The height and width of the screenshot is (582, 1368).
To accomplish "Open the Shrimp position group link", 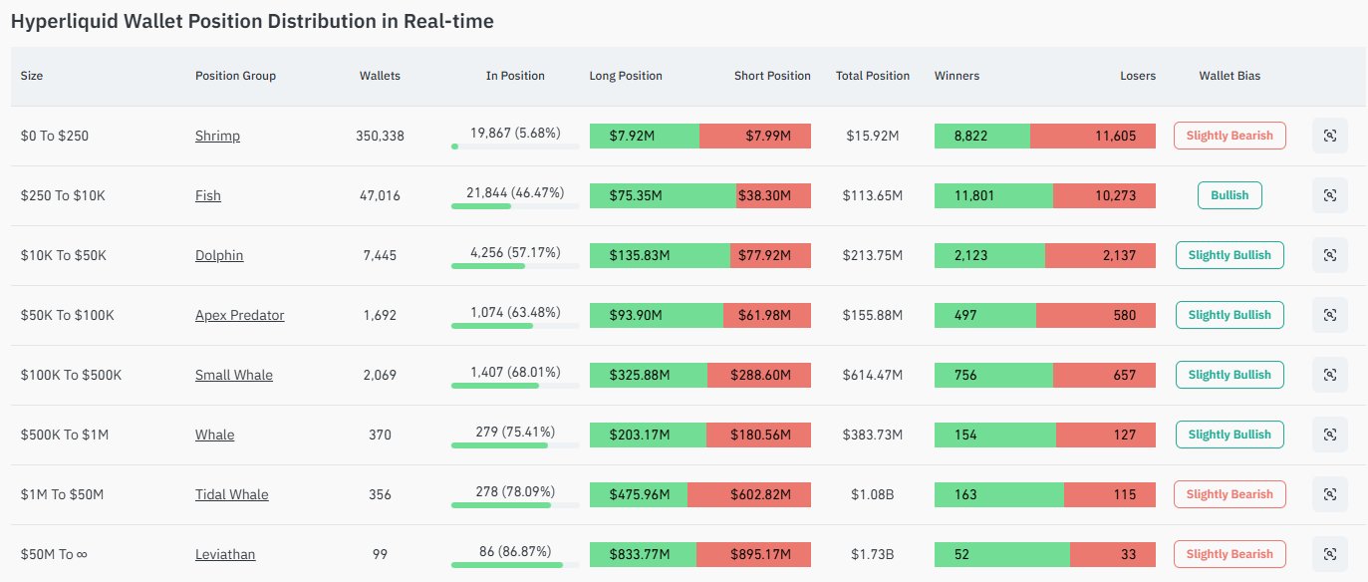I will [x=217, y=136].
